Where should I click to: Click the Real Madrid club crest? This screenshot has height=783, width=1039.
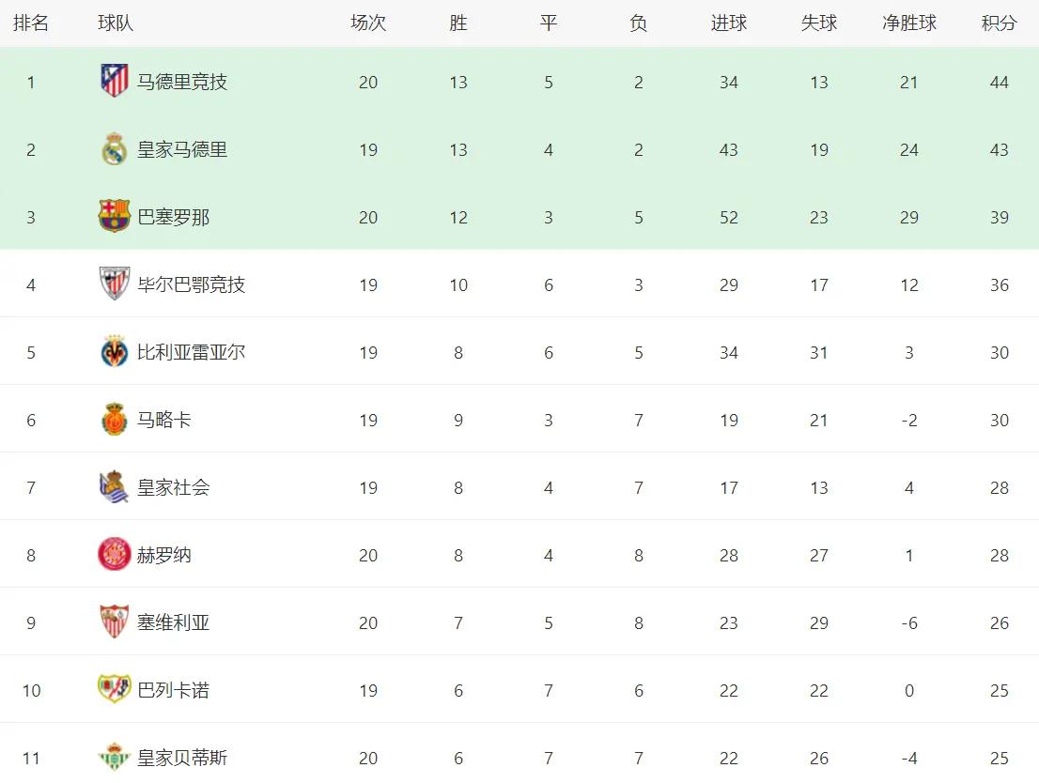(115, 149)
